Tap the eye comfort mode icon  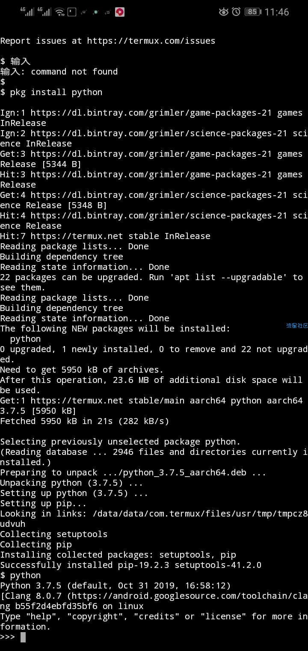coord(223,12)
